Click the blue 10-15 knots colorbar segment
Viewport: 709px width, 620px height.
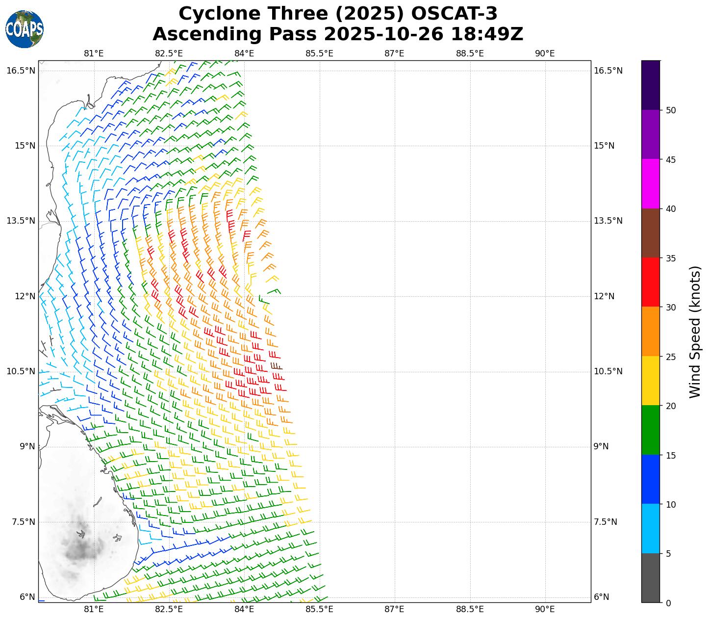[x=651, y=479]
